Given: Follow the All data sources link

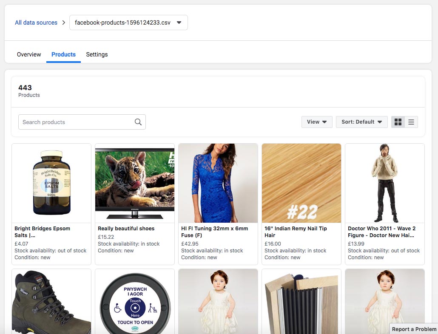Looking at the screenshot, I should tap(36, 23).
